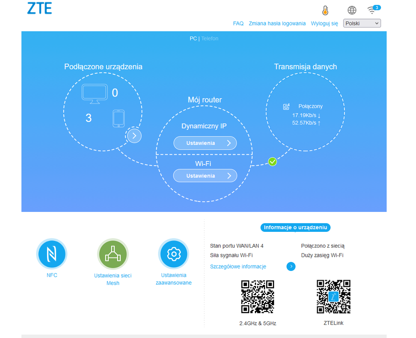Open Ustawienia under Wi-Fi
Screen dimensions: 416x338
click(x=205, y=176)
